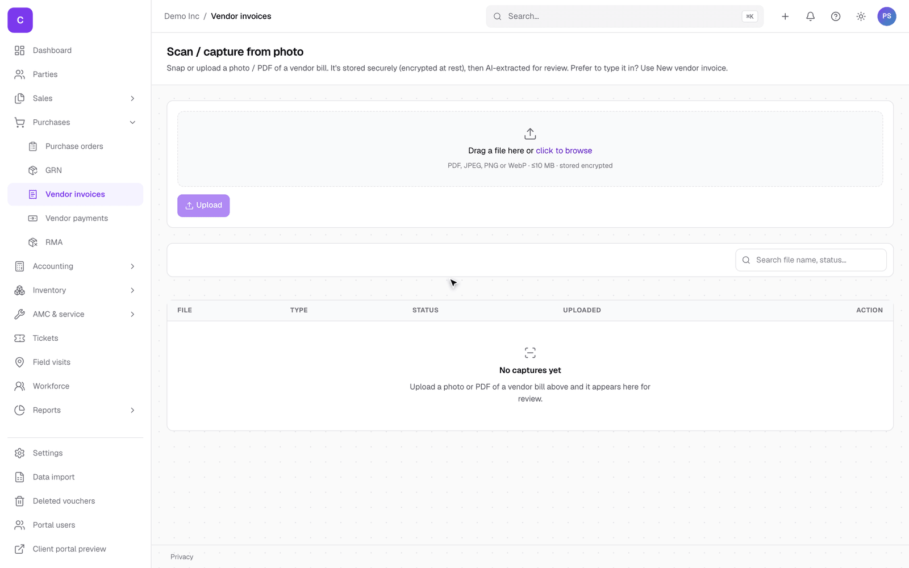
Task: Open the PS user avatar
Action: tap(886, 16)
